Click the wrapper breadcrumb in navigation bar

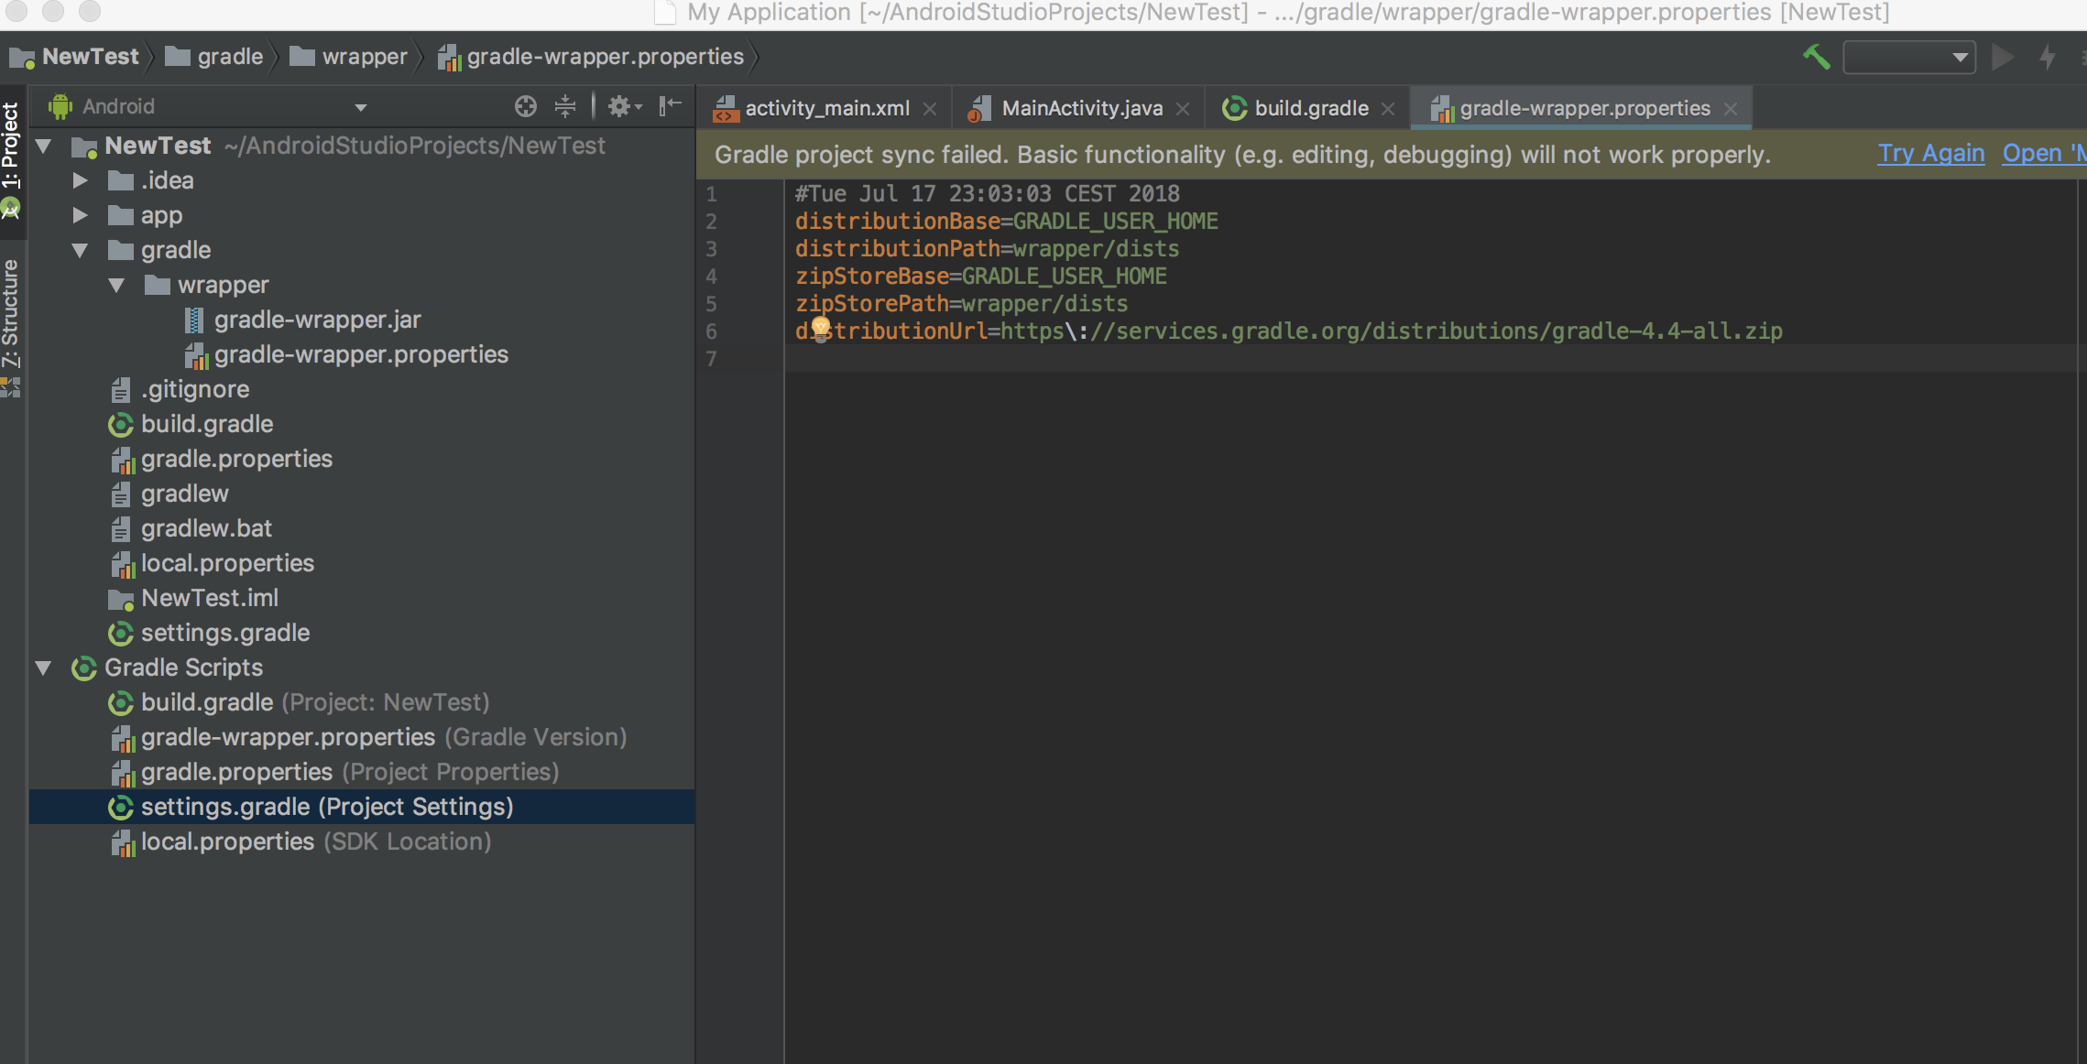pos(364,57)
